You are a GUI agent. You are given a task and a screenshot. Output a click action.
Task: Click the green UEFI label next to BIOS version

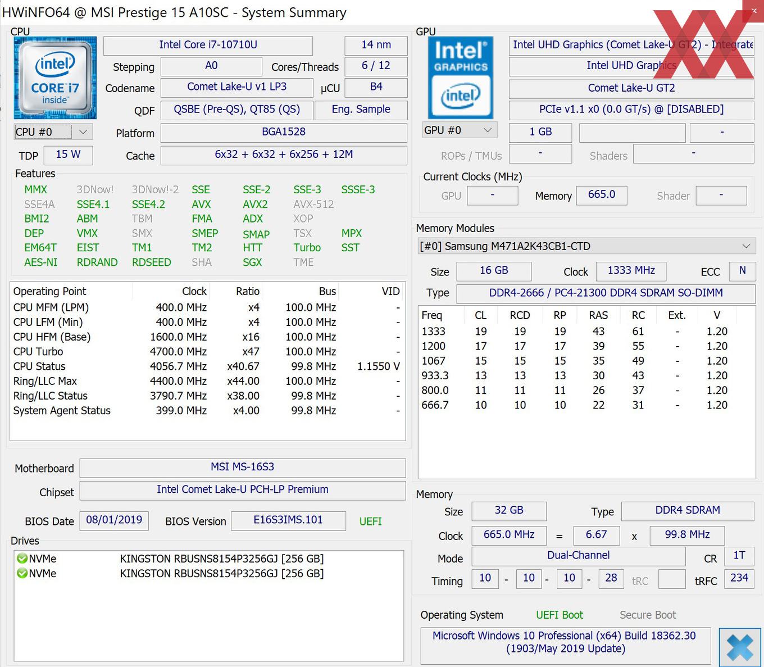[370, 521]
